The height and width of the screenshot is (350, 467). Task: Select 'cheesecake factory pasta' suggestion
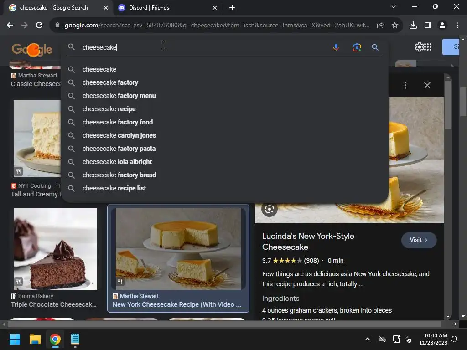click(x=224, y=149)
